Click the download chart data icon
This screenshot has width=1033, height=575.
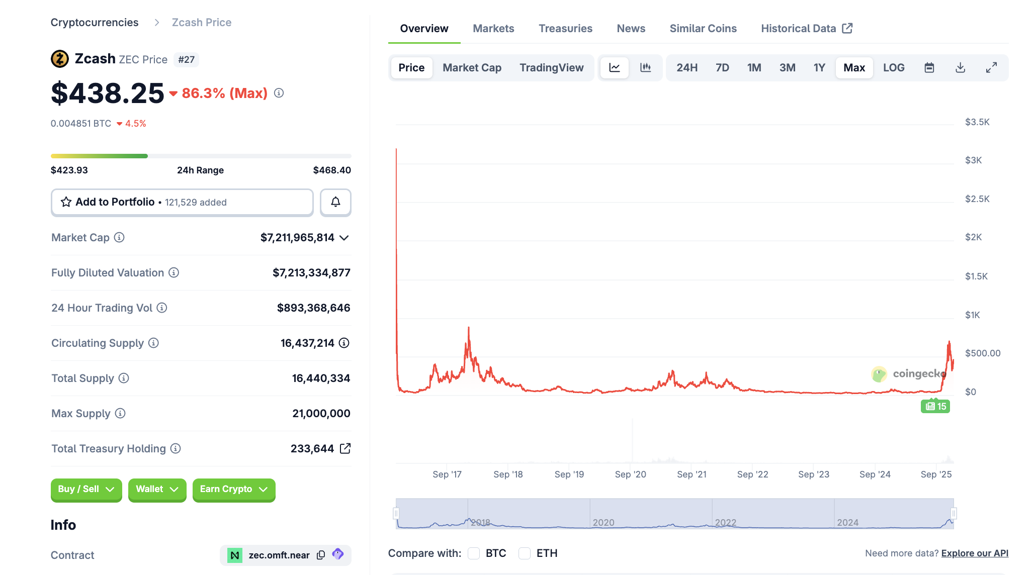(x=960, y=67)
